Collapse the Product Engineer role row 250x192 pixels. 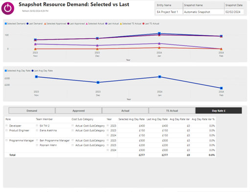point(7,130)
